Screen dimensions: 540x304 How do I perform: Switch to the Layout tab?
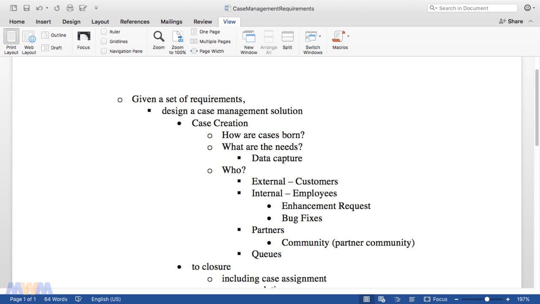[x=100, y=22]
